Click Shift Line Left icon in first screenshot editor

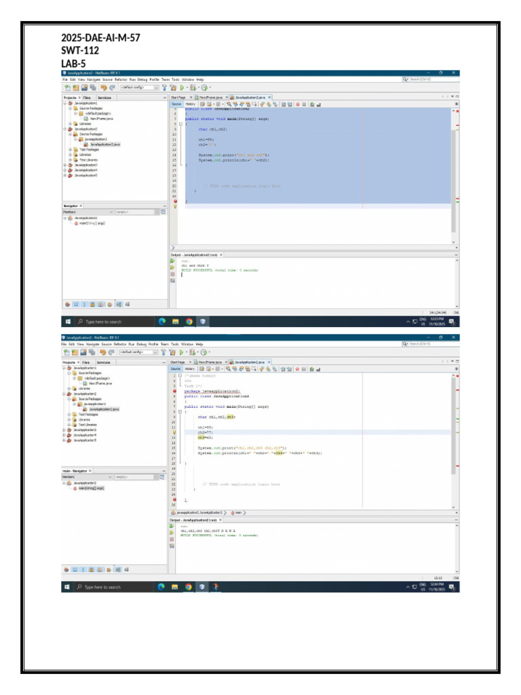tap(284, 104)
